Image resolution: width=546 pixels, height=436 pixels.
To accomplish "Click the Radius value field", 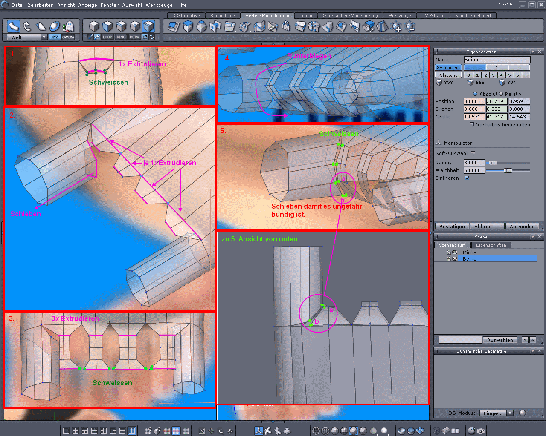I will click(x=474, y=163).
